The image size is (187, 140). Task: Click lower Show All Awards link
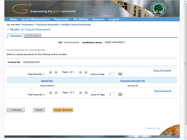(x=162, y=91)
